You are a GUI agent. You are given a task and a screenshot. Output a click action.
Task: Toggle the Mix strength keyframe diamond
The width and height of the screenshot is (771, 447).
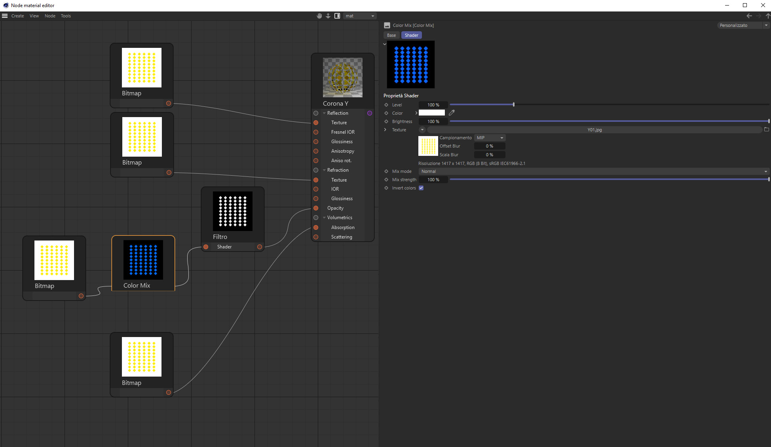click(x=386, y=180)
